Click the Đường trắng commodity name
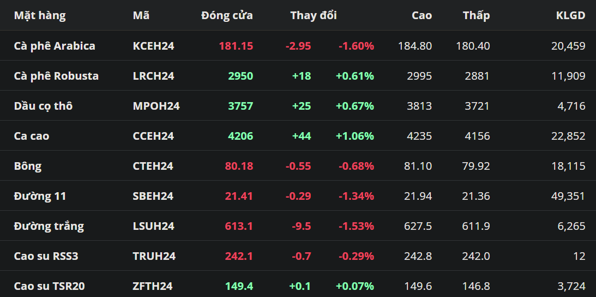This screenshot has width=596, height=297. coord(49,226)
